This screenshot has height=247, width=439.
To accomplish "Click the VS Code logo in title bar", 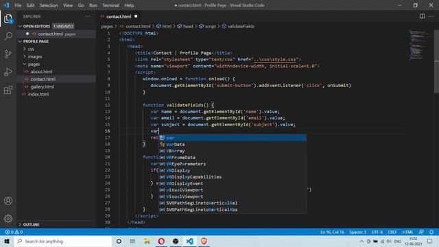I will tap(6, 5).
